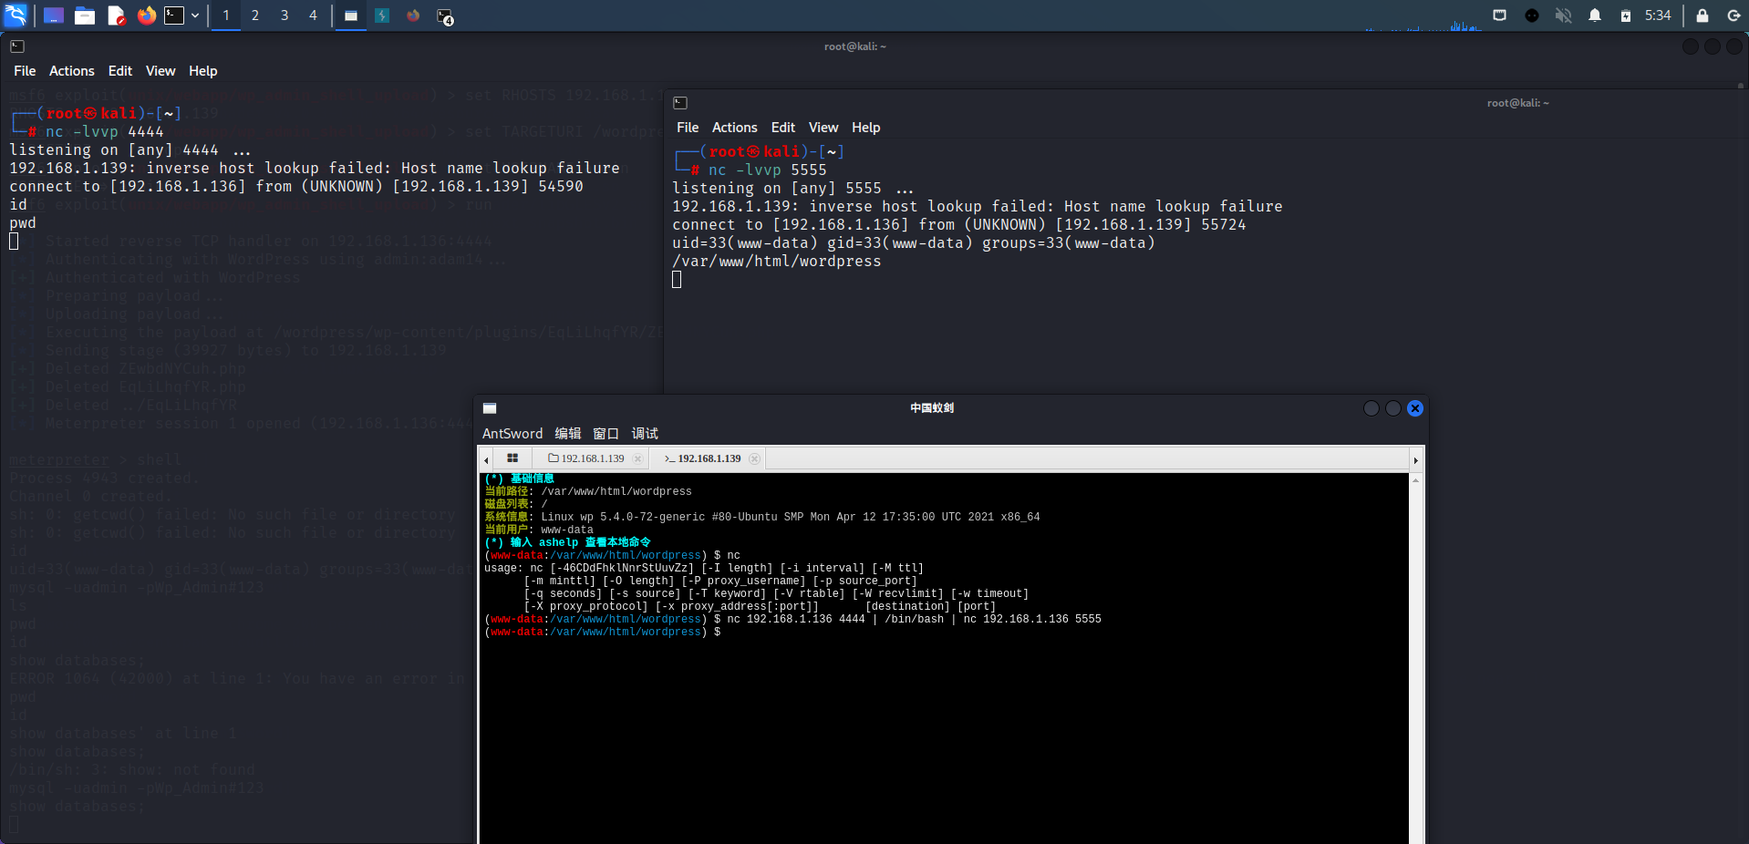Image resolution: width=1749 pixels, height=844 pixels.
Task: Click the show desktop panel icon
Action: pos(54,15)
